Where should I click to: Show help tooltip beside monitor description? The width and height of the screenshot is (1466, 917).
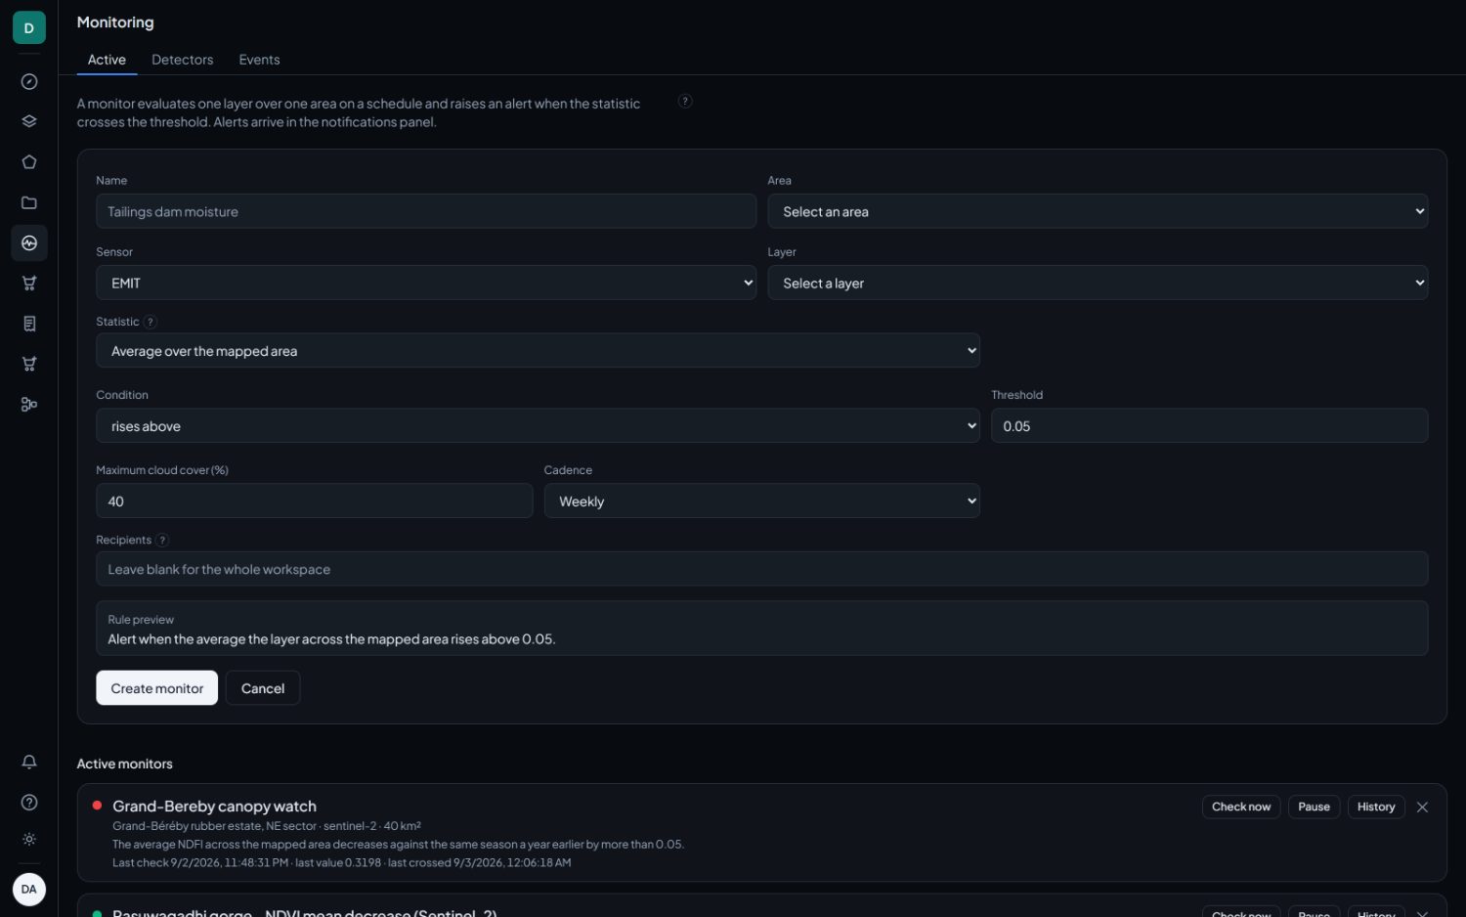(x=685, y=101)
